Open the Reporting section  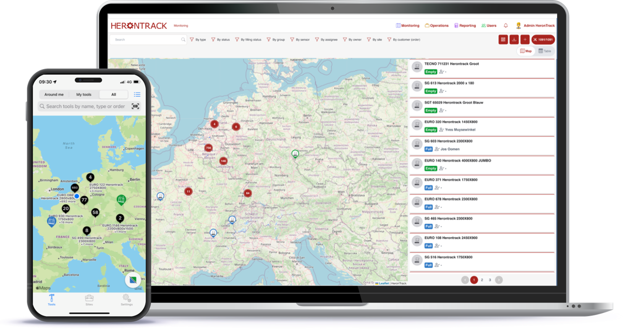click(x=465, y=25)
